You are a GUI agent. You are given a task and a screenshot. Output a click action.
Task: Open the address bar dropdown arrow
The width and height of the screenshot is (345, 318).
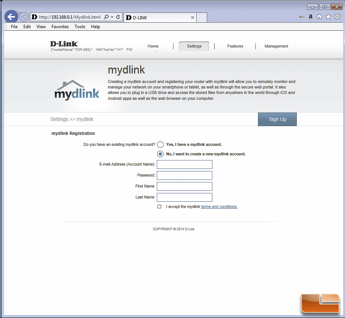(112, 17)
